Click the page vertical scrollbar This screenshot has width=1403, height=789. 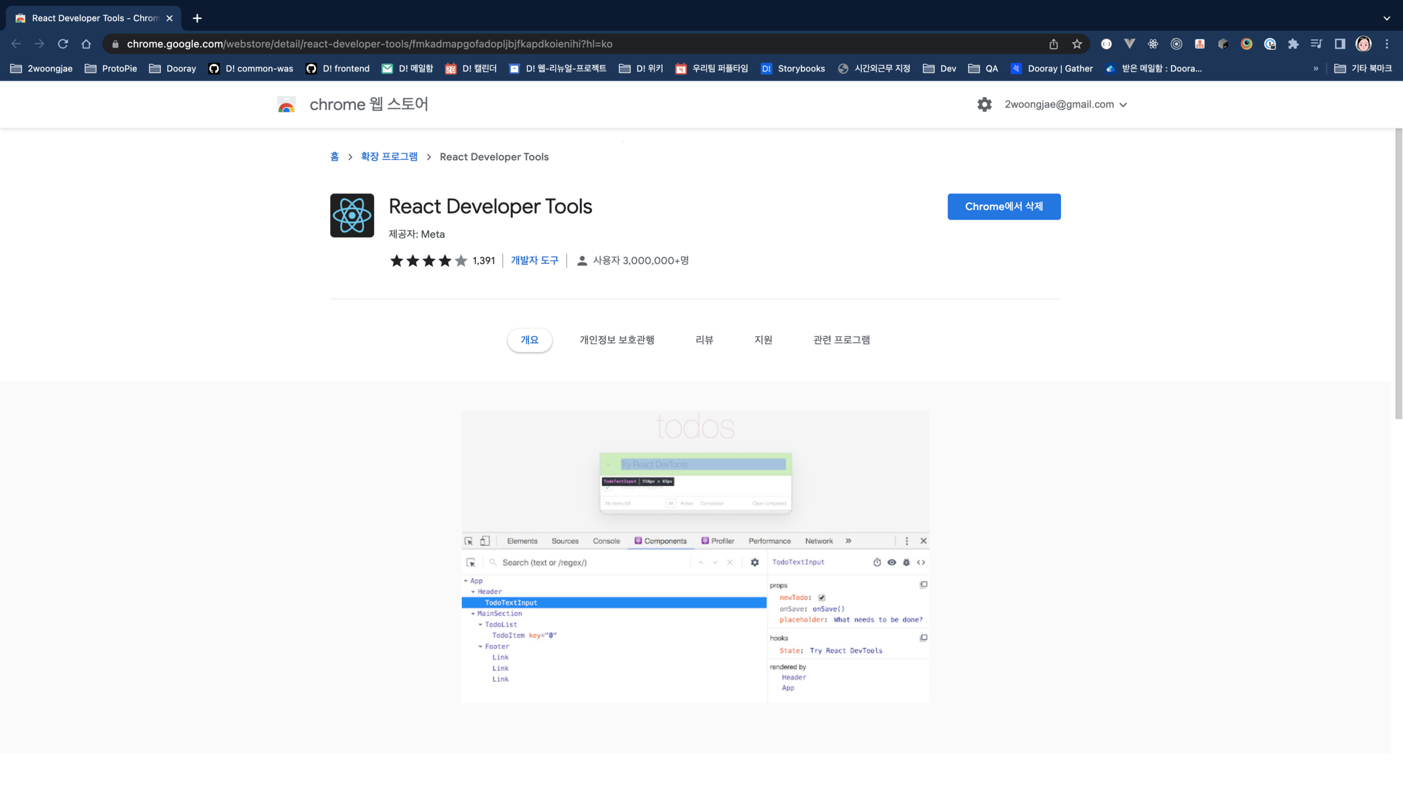point(1398,274)
